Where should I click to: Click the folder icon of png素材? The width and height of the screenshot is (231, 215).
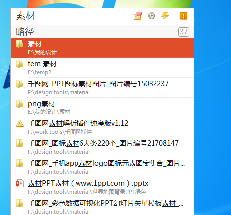tap(20, 104)
